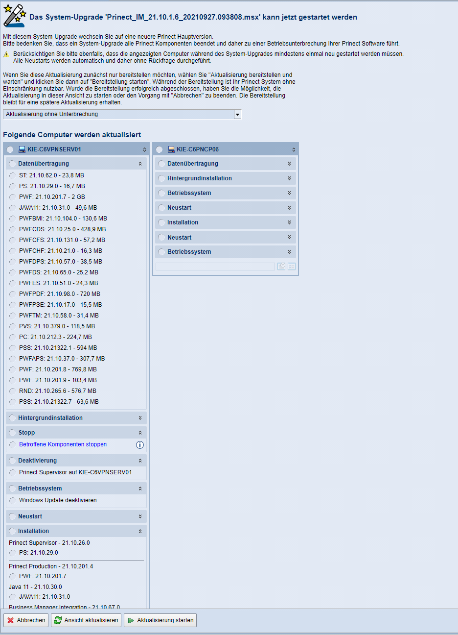The width and height of the screenshot is (458, 635).
Task: Click status circle of Installation header in KIE-C6PNCP06
Action: click(x=162, y=222)
